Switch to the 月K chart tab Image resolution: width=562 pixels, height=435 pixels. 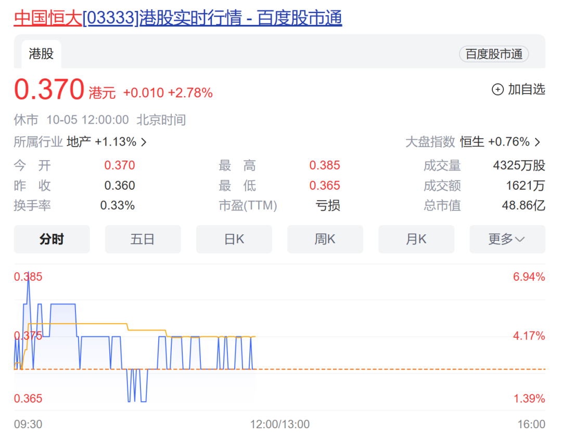(416, 239)
